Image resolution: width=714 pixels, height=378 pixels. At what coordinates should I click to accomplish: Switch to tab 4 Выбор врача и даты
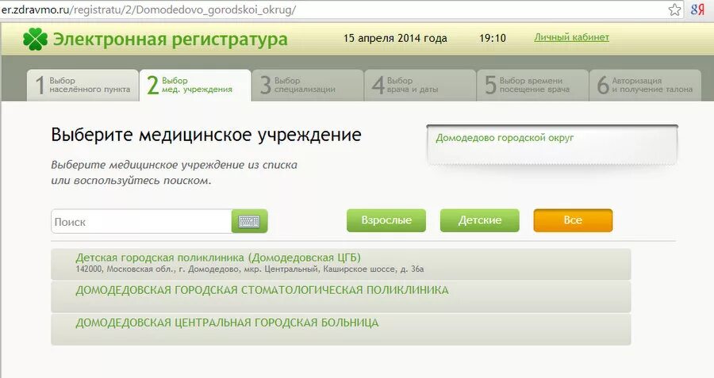tap(420, 85)
